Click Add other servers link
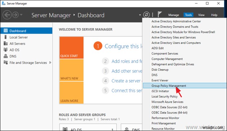 [127, 71]
